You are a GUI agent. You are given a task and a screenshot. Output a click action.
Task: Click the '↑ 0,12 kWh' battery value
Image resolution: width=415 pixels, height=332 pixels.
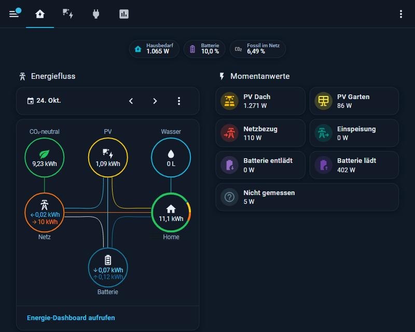tap(108, 277)
